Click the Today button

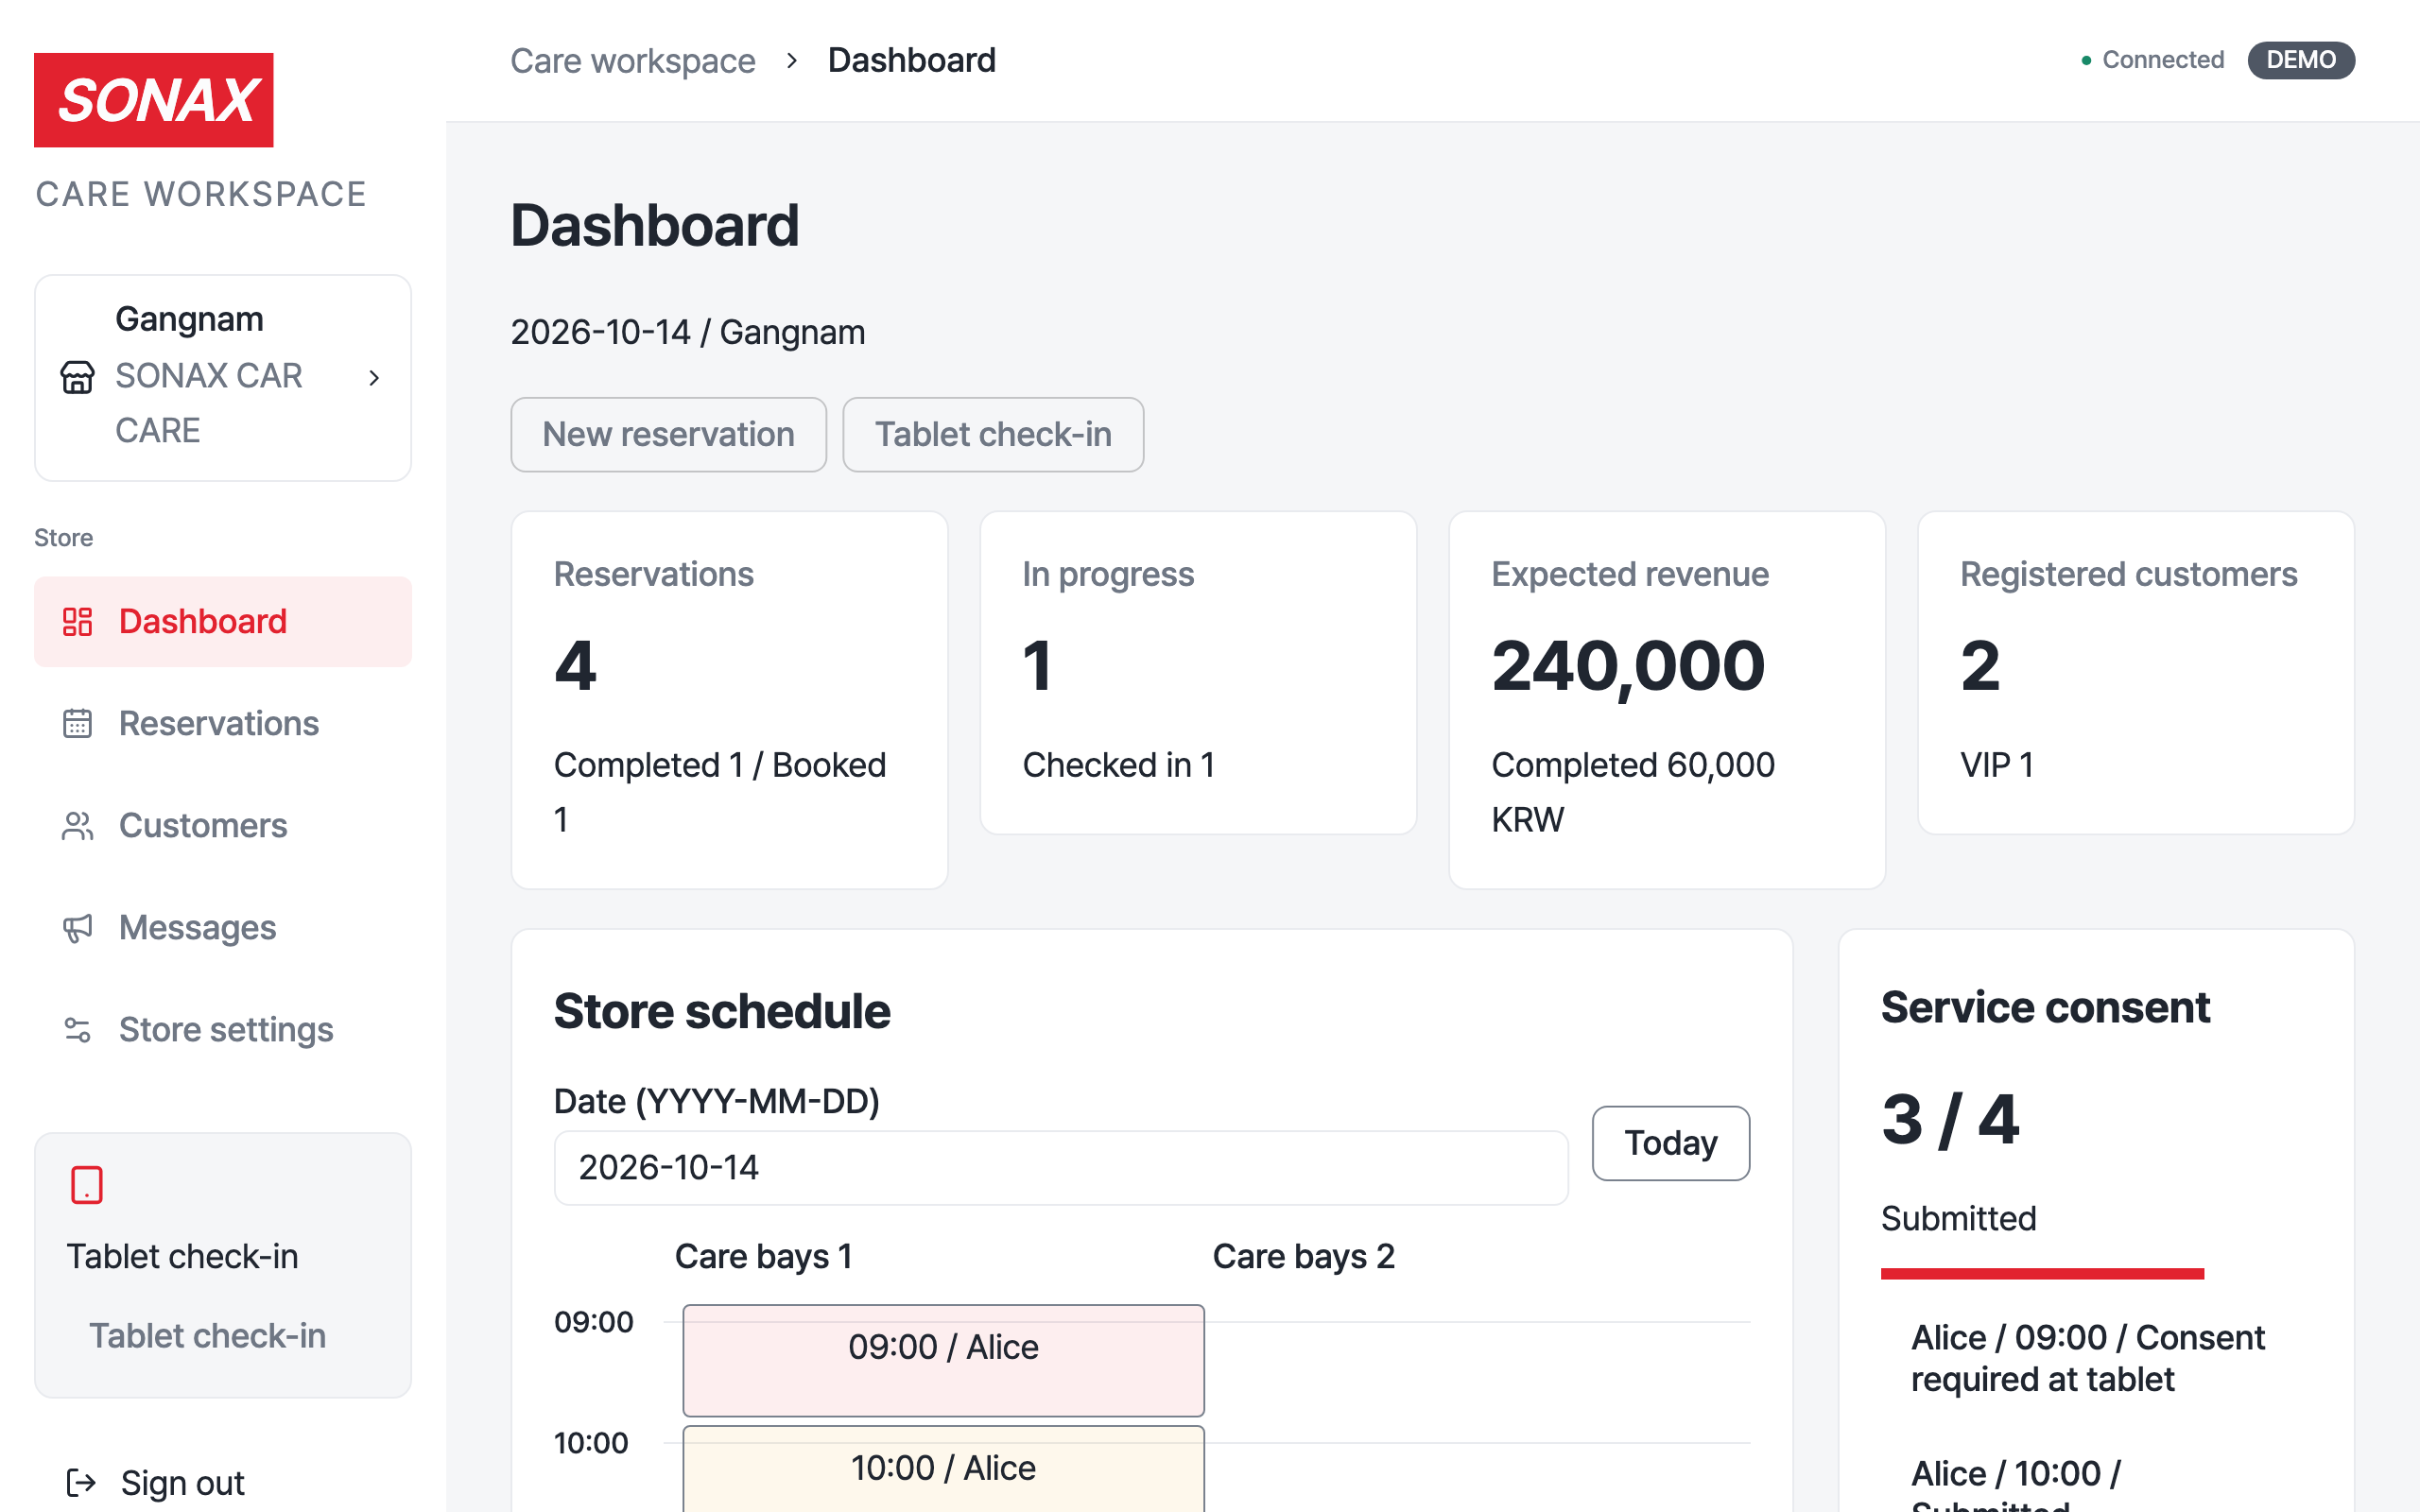point(1670,1142)
